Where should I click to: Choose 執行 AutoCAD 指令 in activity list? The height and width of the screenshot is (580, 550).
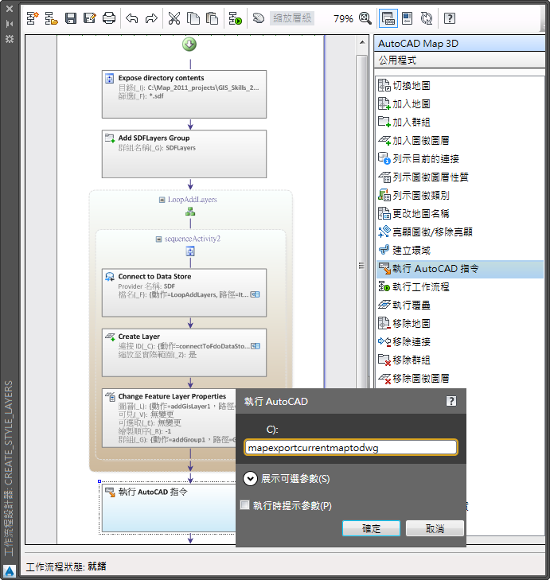pos(460,269)
